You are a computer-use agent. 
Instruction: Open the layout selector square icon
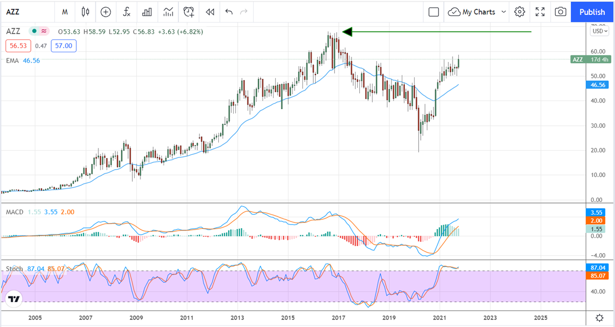pos(434,11)
